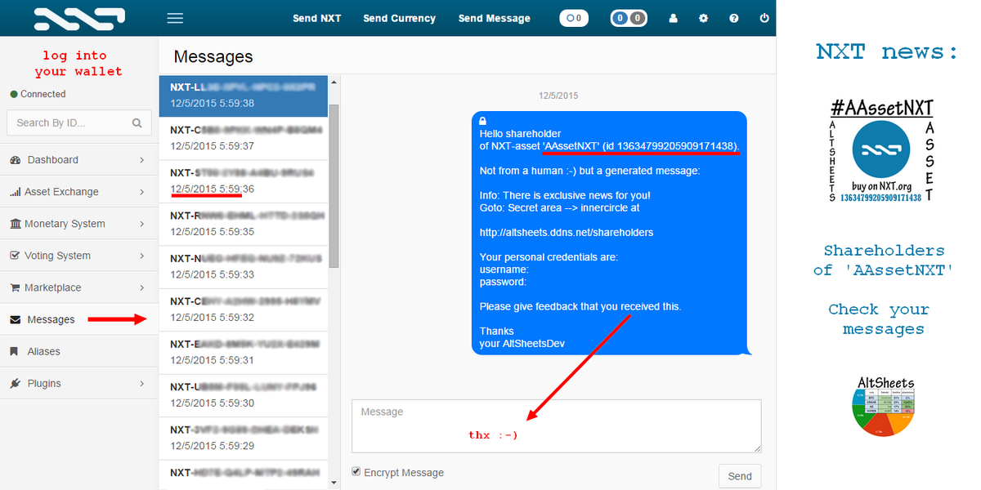Expand the Plugins chevron
This screenshot has width=981, height=490.
click(x=141, y=383)
